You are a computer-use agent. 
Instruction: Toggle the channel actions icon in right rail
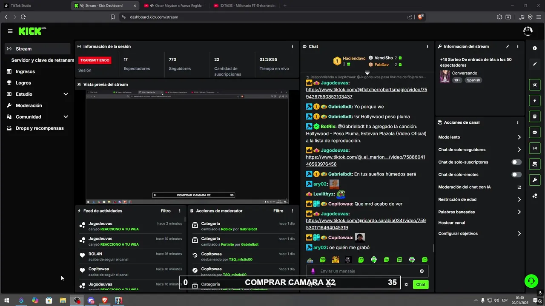pyautogui.click(x=535, y=164)
